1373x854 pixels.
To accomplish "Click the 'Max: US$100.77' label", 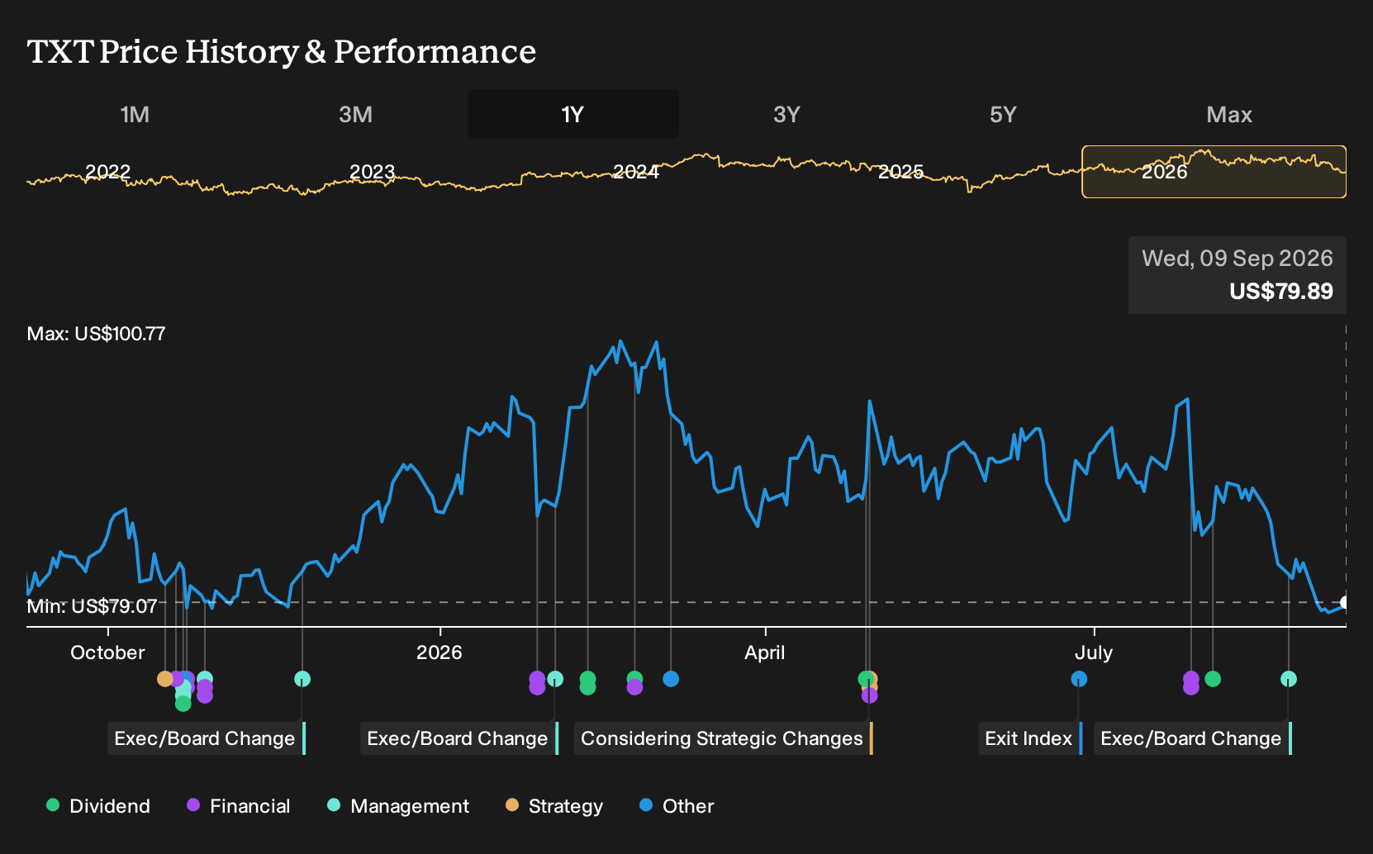I will (x=96, y=334).
